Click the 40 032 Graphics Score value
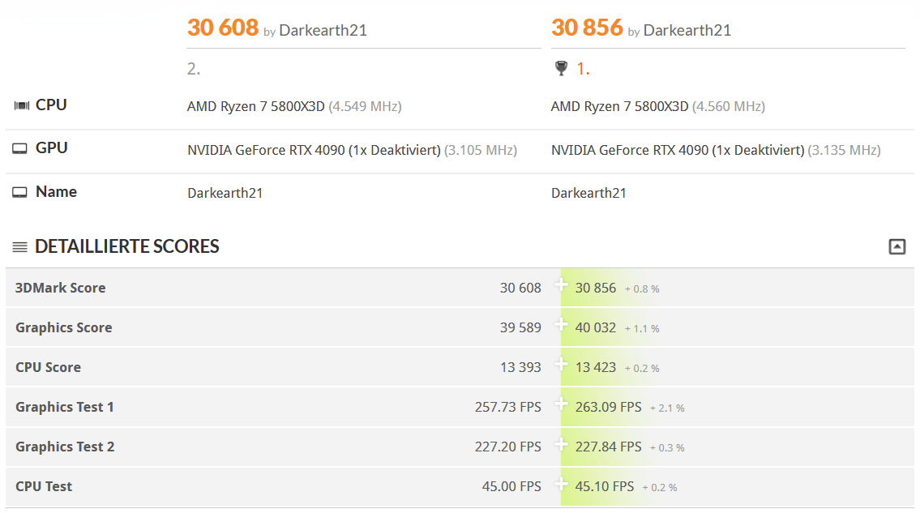This screenshot has height=513, width=920. click(x=596, y=328)
